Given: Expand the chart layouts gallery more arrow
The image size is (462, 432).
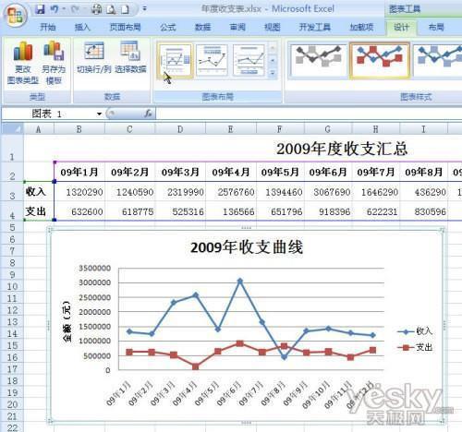Looking at the screenshot, I should click(x=273, y=73).
